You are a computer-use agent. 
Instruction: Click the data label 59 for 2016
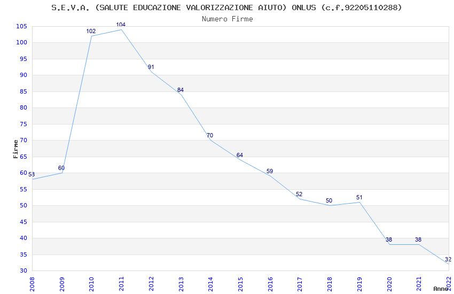pos(270,171)
